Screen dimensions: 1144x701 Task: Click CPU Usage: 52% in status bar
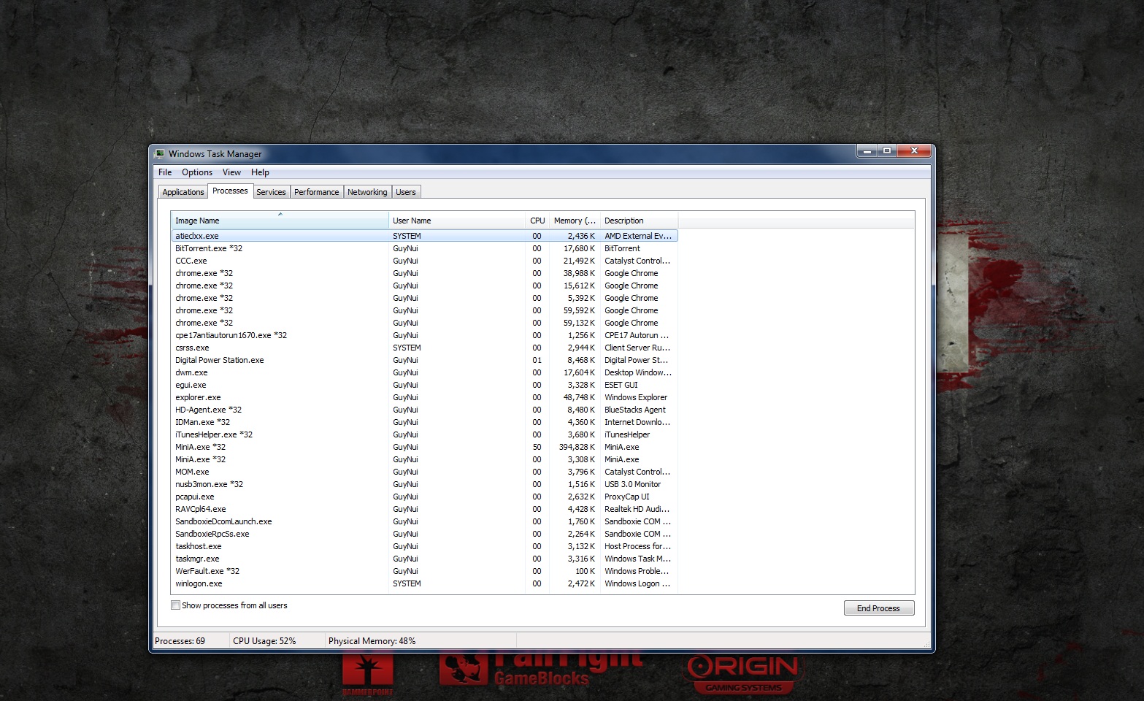264,641
